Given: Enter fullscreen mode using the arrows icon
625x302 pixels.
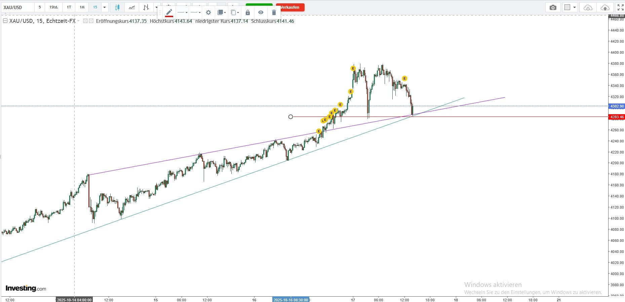Looking at the screenshot, I should pos(620,7).
